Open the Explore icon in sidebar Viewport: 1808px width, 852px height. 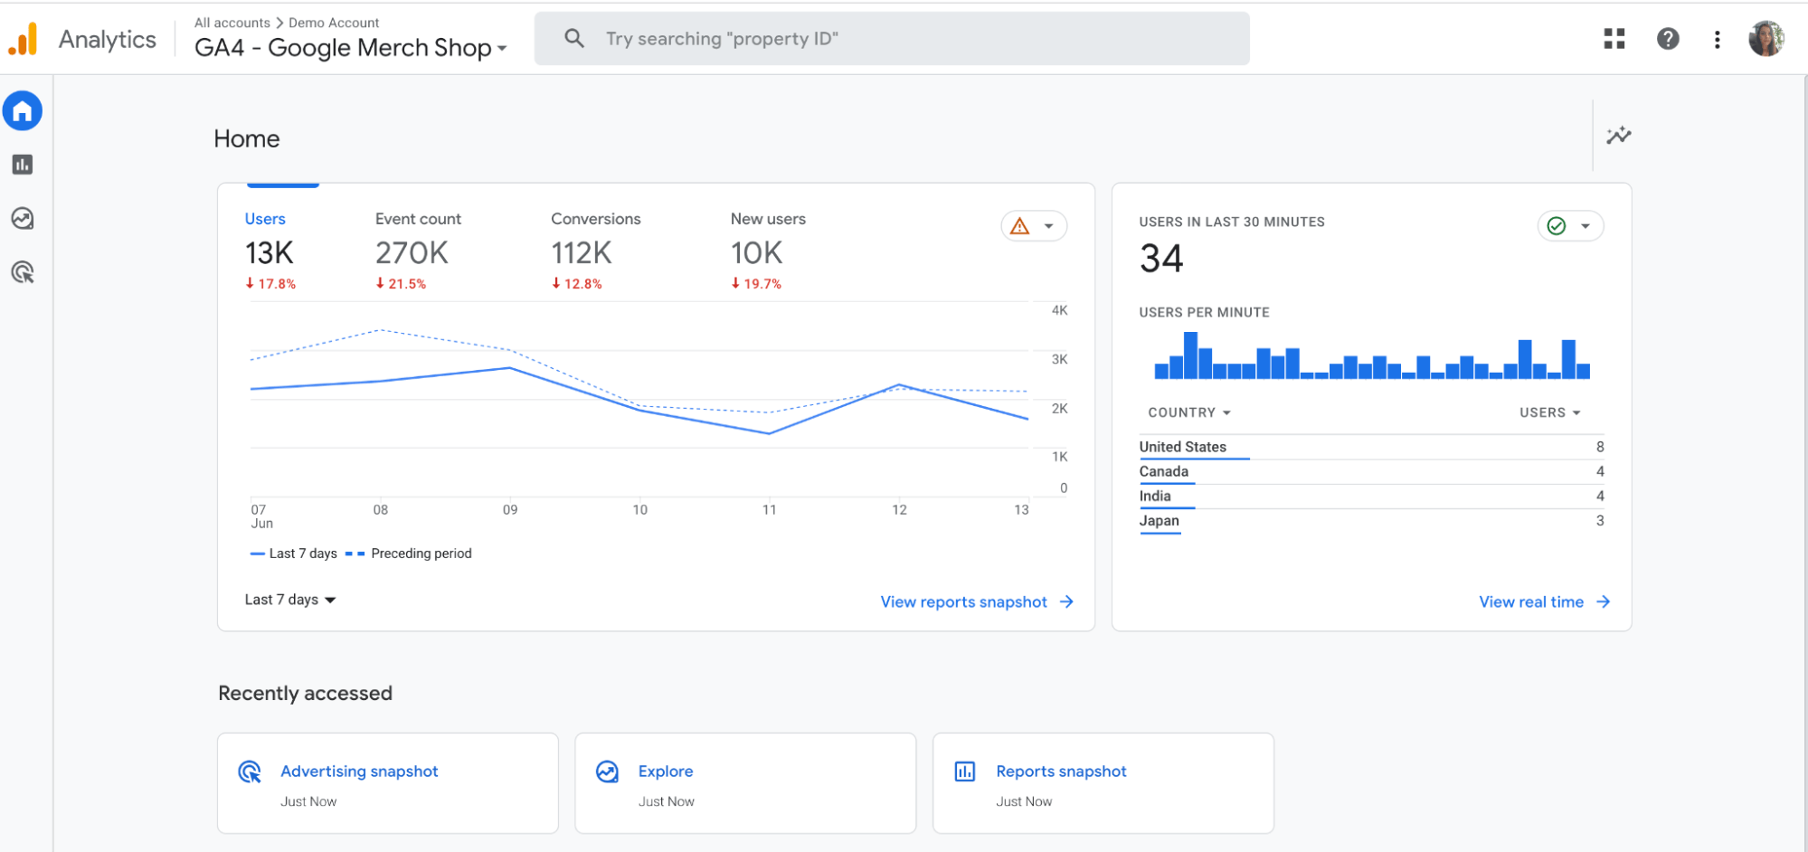pos(23,219)
